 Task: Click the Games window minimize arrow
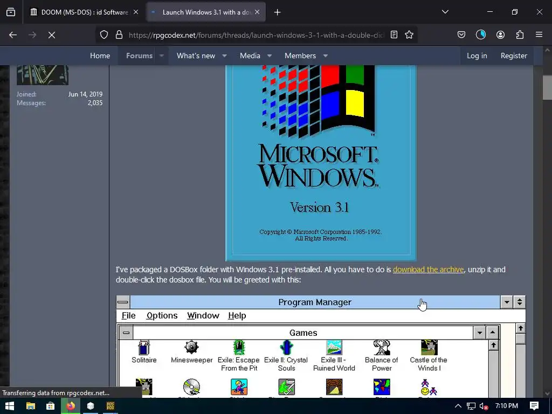pos(479,333)
